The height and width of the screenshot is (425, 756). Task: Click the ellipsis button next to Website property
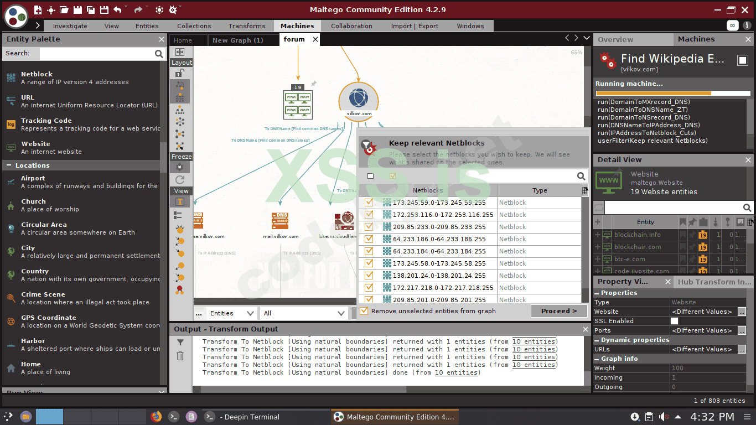(742, 312)
